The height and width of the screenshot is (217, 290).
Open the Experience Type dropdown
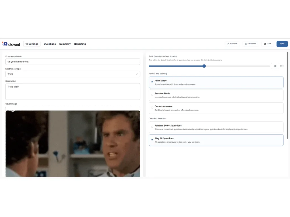point(73,74)
